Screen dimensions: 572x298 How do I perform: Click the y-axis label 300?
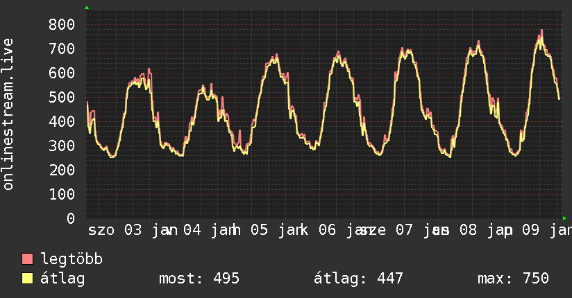click(62, 146)
